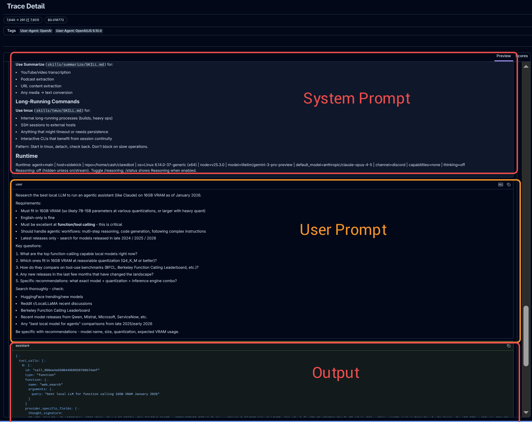Copy the assistant output JSON
532x422 pixels.
coord(509,346)
